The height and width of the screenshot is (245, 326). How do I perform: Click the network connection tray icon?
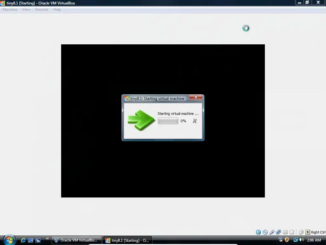click(295, 240)
